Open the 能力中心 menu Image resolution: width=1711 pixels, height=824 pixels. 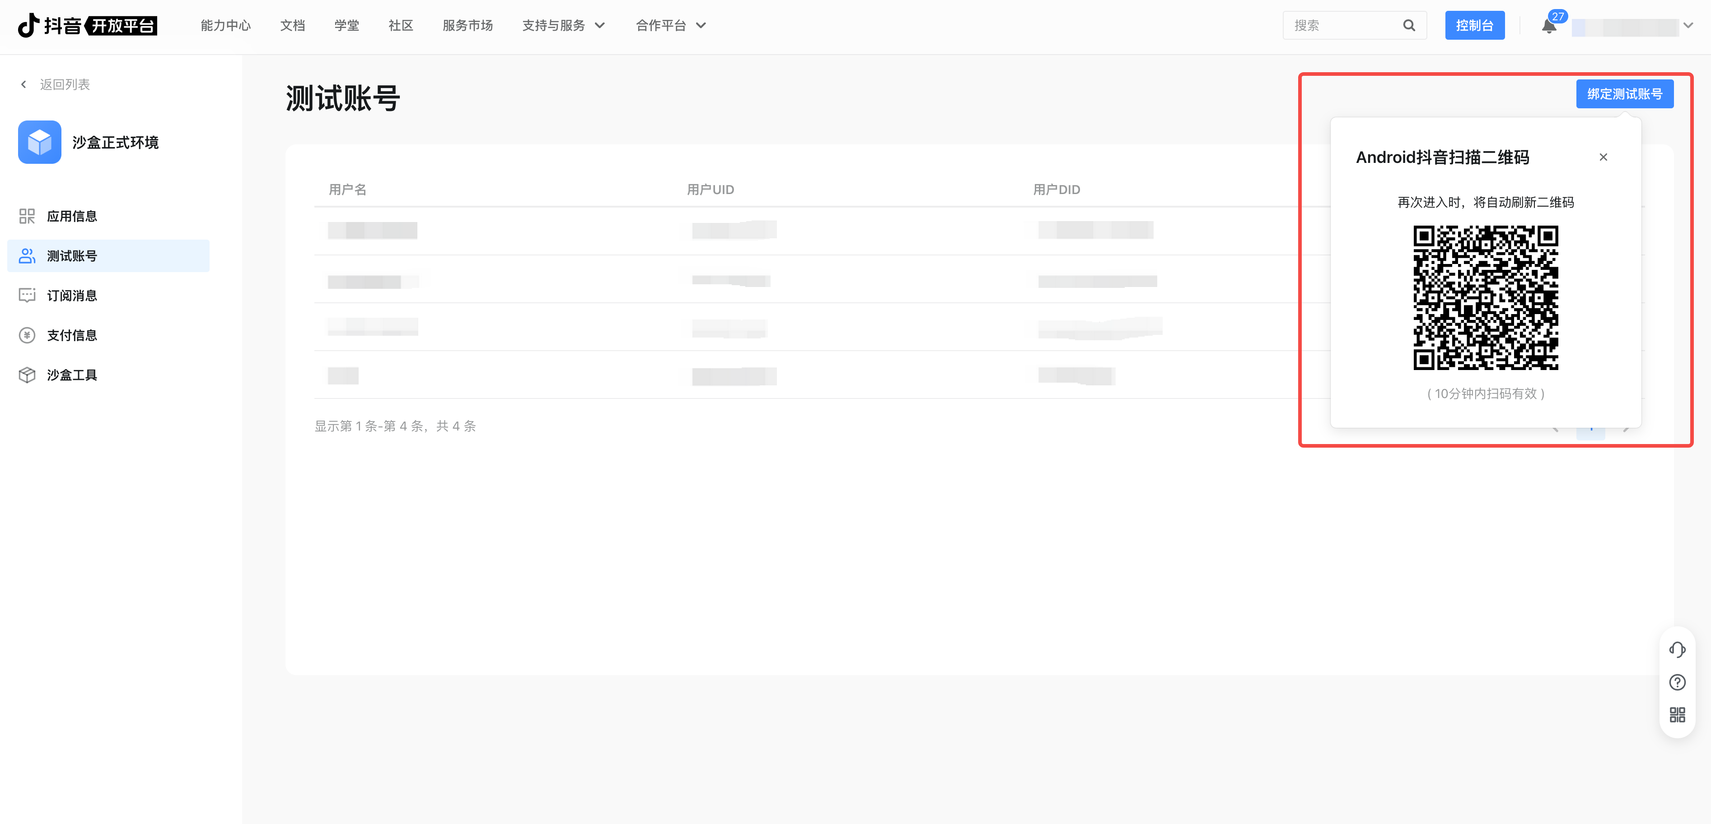pyautogui.click(x=226, y=25)
